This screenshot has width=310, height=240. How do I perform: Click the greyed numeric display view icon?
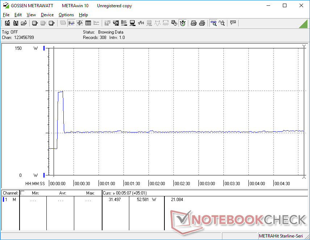click(x=63, y=23)
